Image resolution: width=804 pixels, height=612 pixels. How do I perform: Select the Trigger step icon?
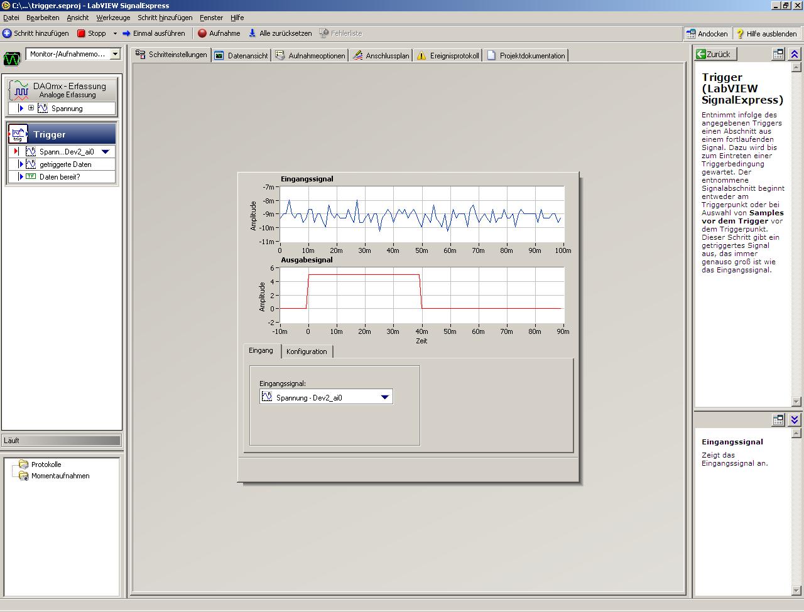point(18,134)
